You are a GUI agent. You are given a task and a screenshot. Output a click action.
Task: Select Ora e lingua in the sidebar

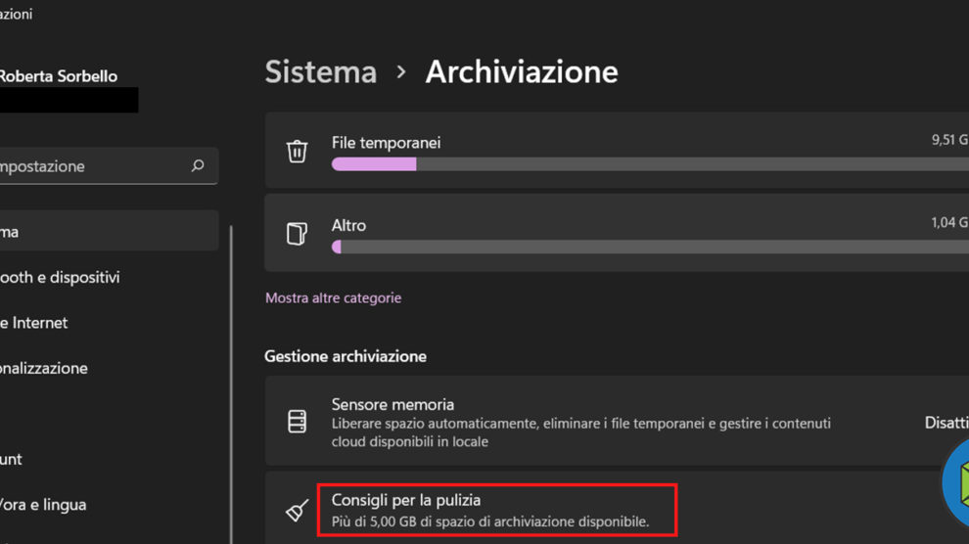pyautogui.click(x=43, y=505)
